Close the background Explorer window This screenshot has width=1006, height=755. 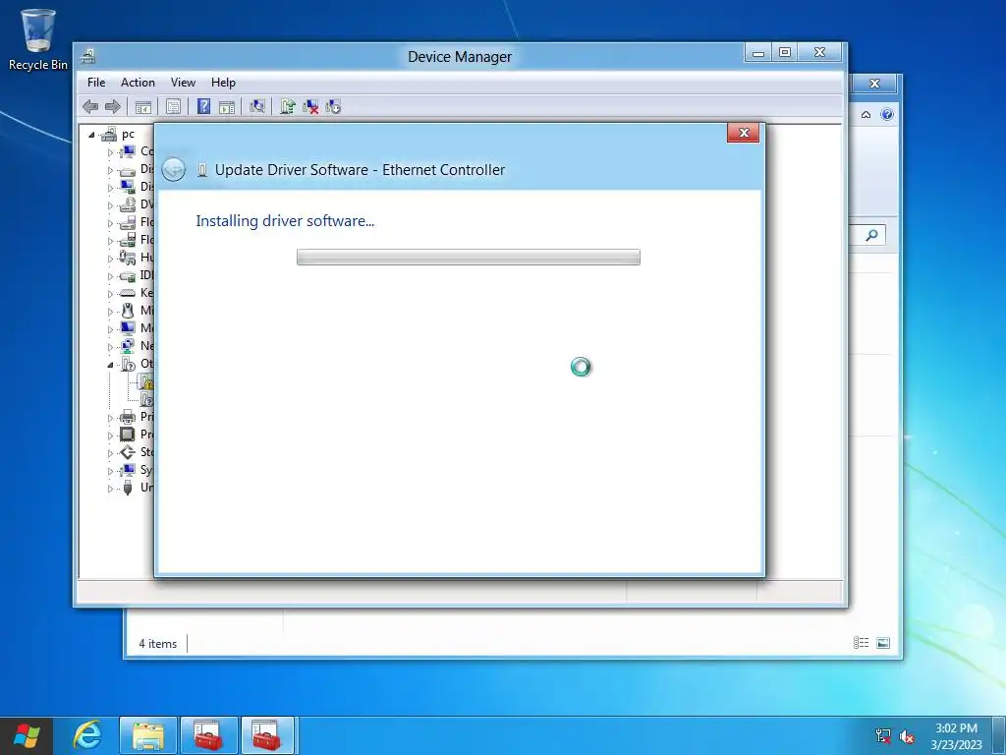click(873, 84)
